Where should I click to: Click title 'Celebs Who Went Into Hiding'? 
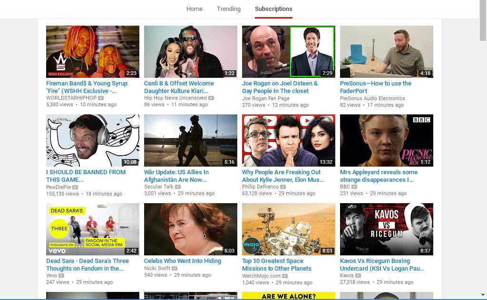183,261
